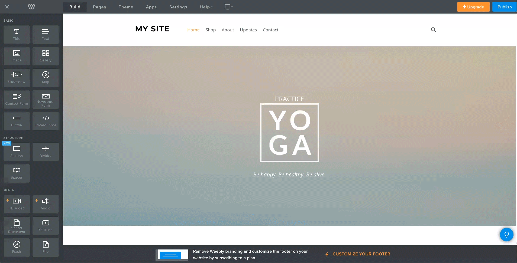Pick the Button element

pos(17,121)
